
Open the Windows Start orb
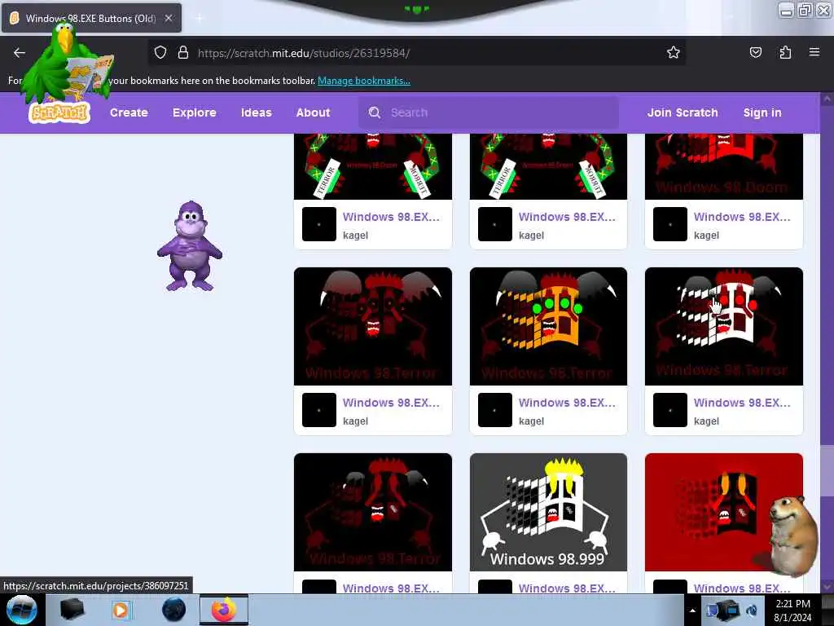tap(22, 610)
